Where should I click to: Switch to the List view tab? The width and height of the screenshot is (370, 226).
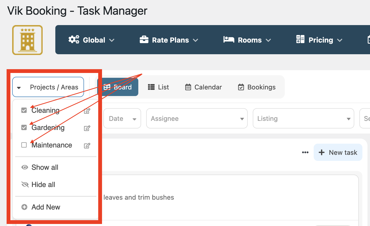click(x=158, y=87)
